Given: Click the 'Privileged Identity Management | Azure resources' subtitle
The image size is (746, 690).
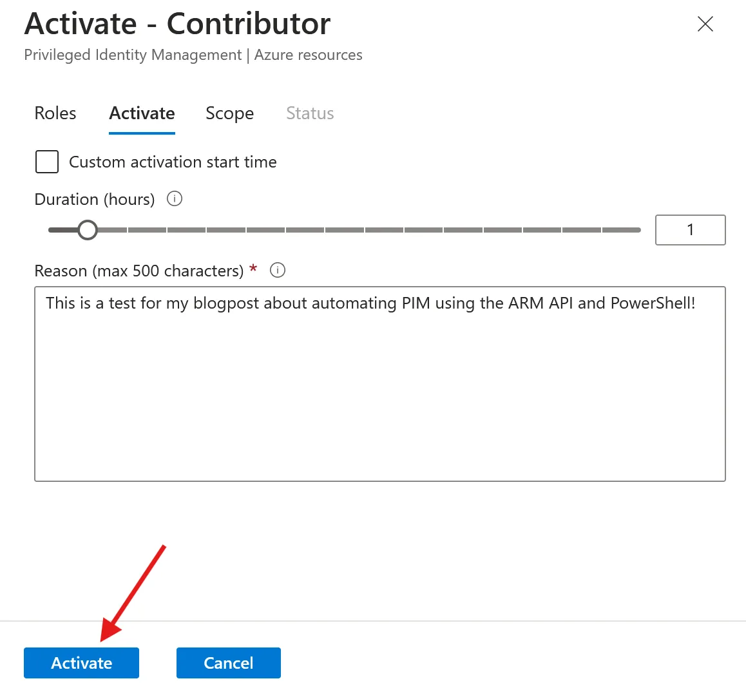Looking at the screenshot, I should coord(193,55).
